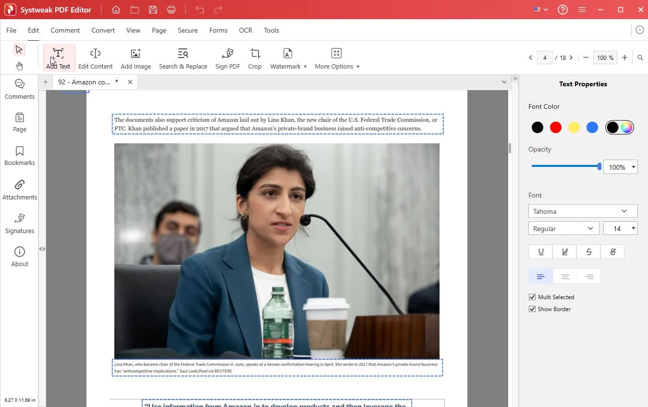Image resolution: width=648 pixels, height=407 pixels.
Task: Uncheck the Show Border checkbox
Action: coord(532,309)
